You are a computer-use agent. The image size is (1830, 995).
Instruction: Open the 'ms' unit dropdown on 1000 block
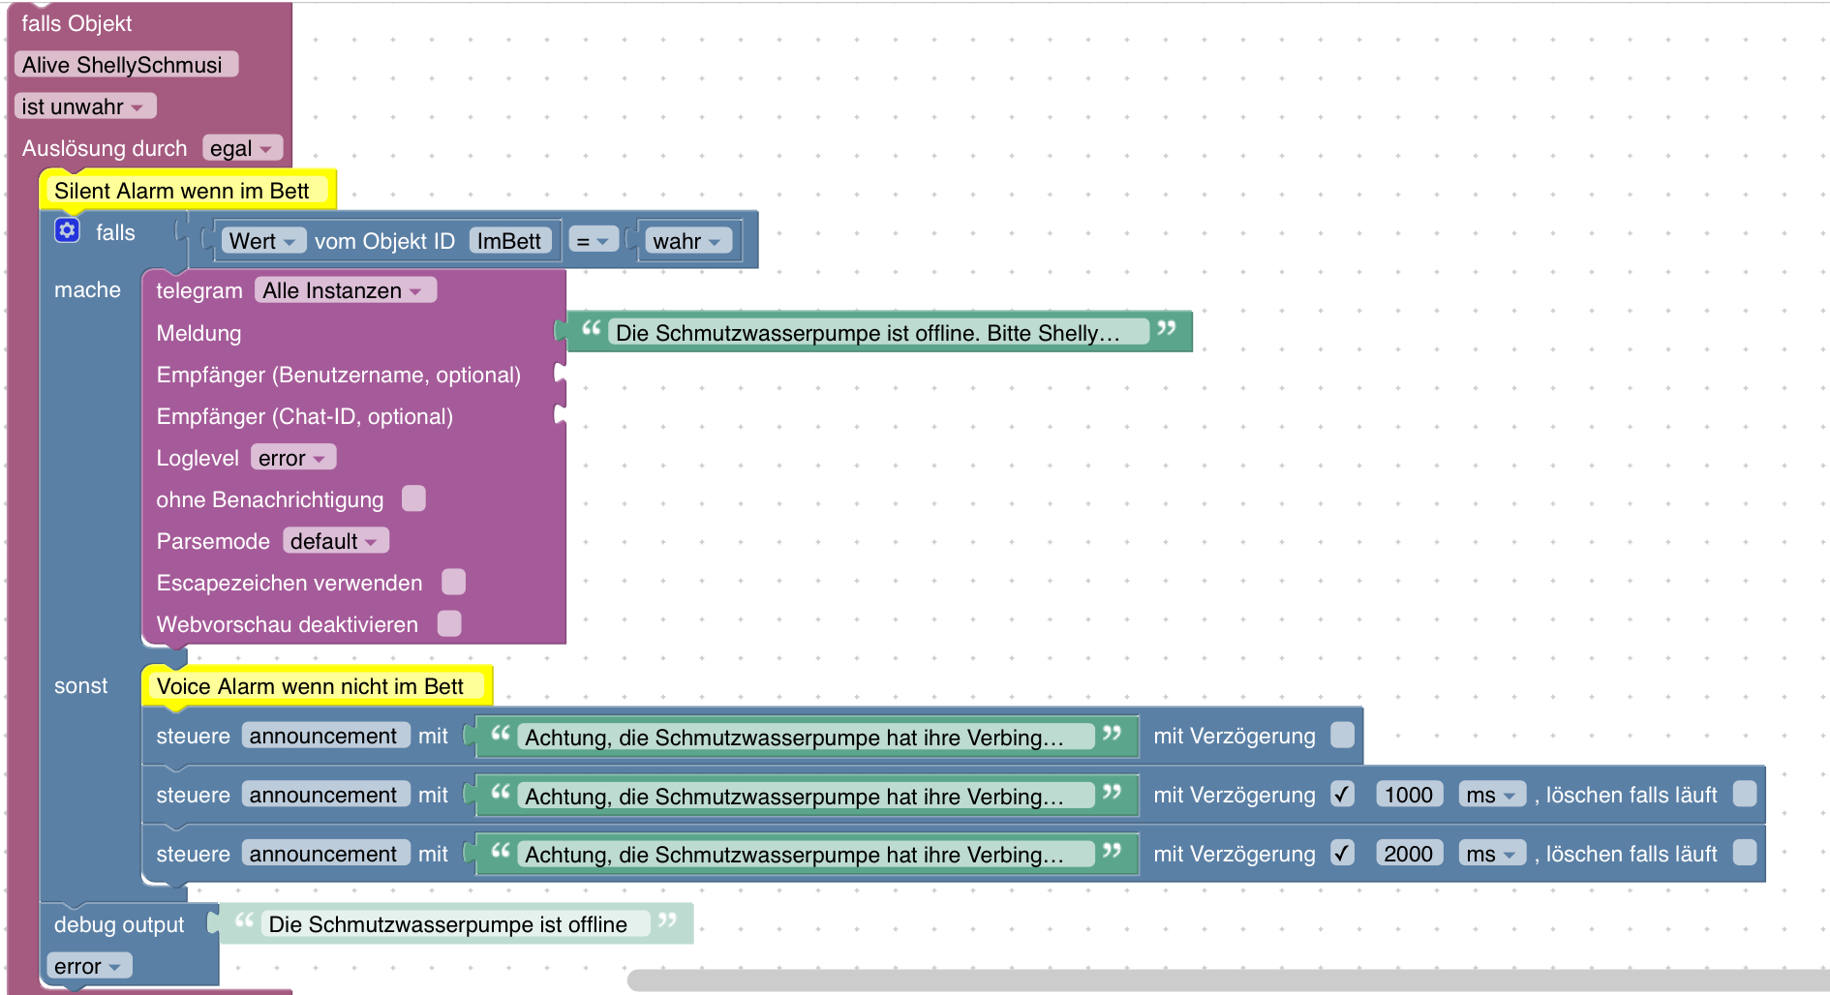(1492, 795)
